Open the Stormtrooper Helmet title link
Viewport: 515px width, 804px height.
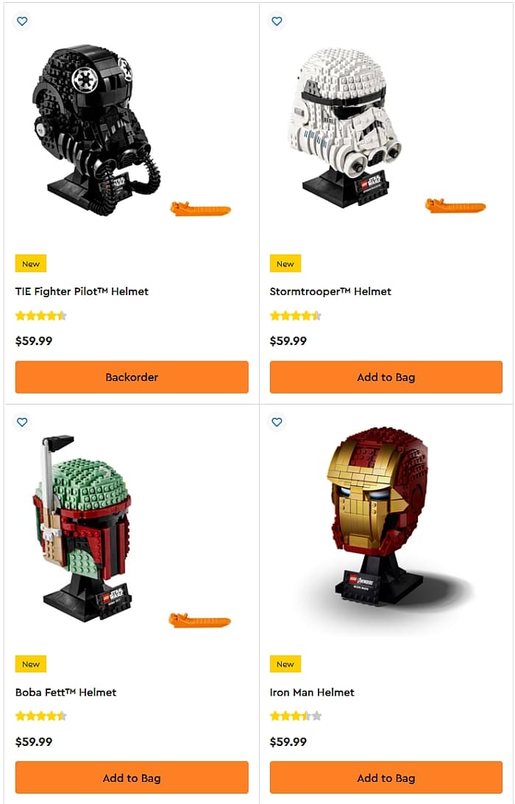click(x=330, y=291)
